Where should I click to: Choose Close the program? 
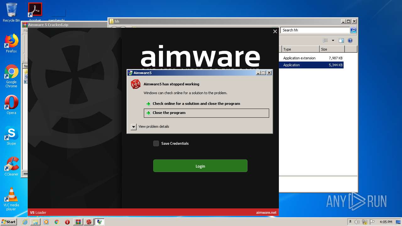(206, 113)
